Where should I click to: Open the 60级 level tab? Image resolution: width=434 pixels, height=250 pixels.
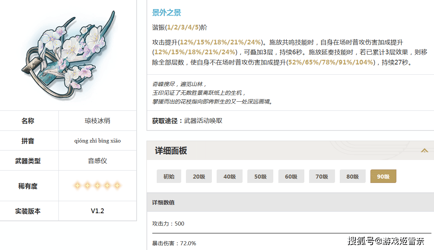291,176
